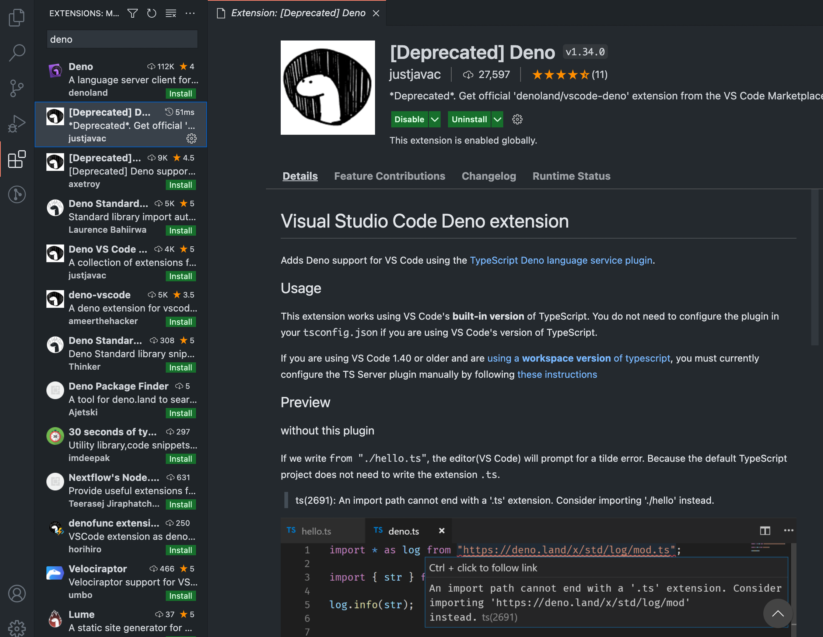Install deno-vscode by ameerthehacker
823x637 pixels.
[181, 322]
